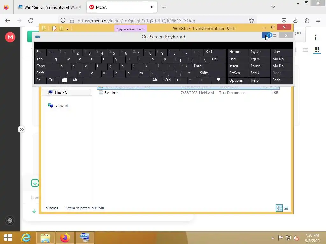Switch MEGA to list view

305,50
